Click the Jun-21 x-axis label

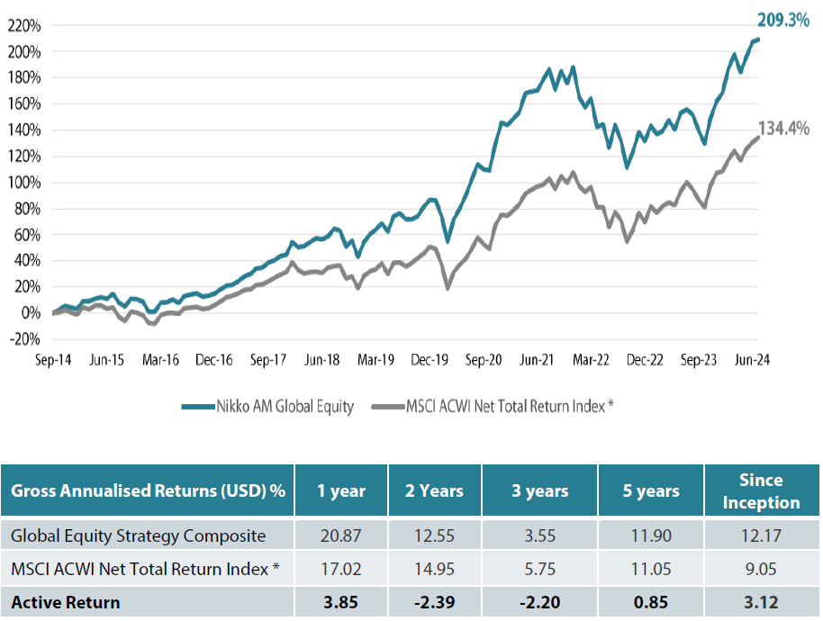[x=537, y=360]
